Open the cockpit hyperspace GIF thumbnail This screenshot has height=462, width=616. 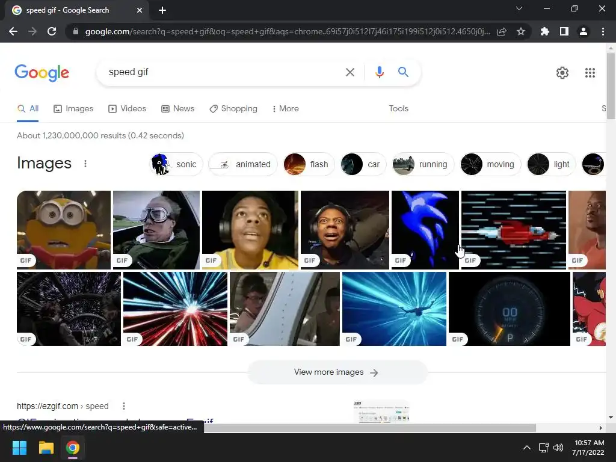pos(69,309)
